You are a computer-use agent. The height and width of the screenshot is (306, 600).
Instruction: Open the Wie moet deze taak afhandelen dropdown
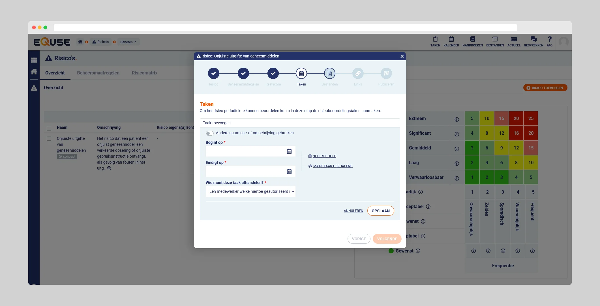pos(250,192)
